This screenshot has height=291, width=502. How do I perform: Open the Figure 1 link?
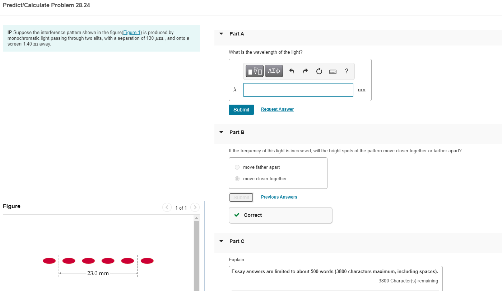pos(132,32)
